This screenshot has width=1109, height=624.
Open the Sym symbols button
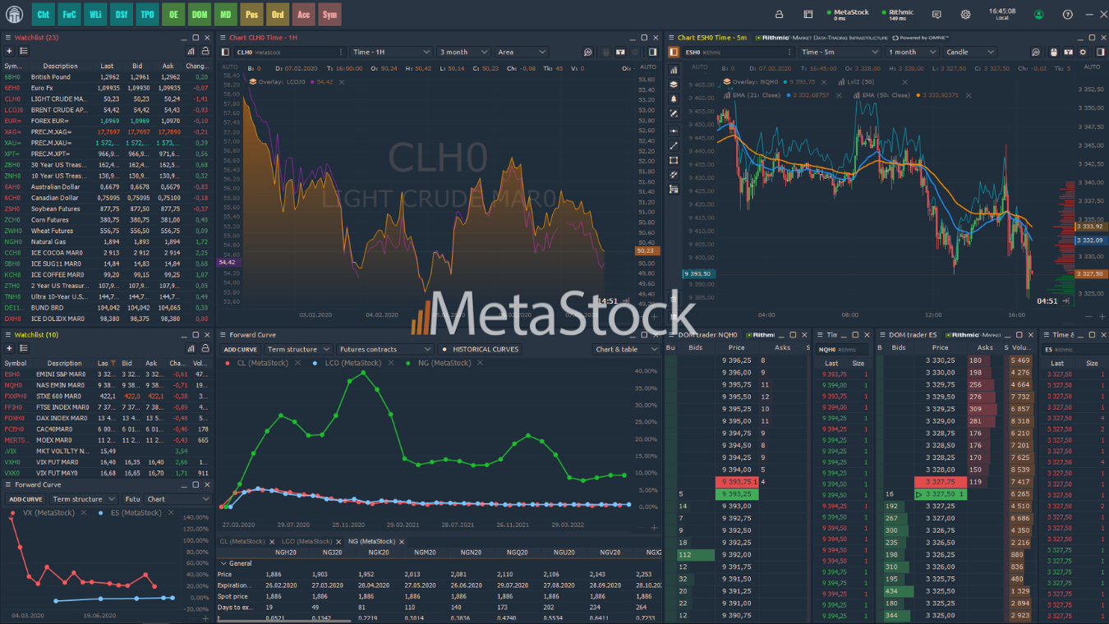point(329,14)
